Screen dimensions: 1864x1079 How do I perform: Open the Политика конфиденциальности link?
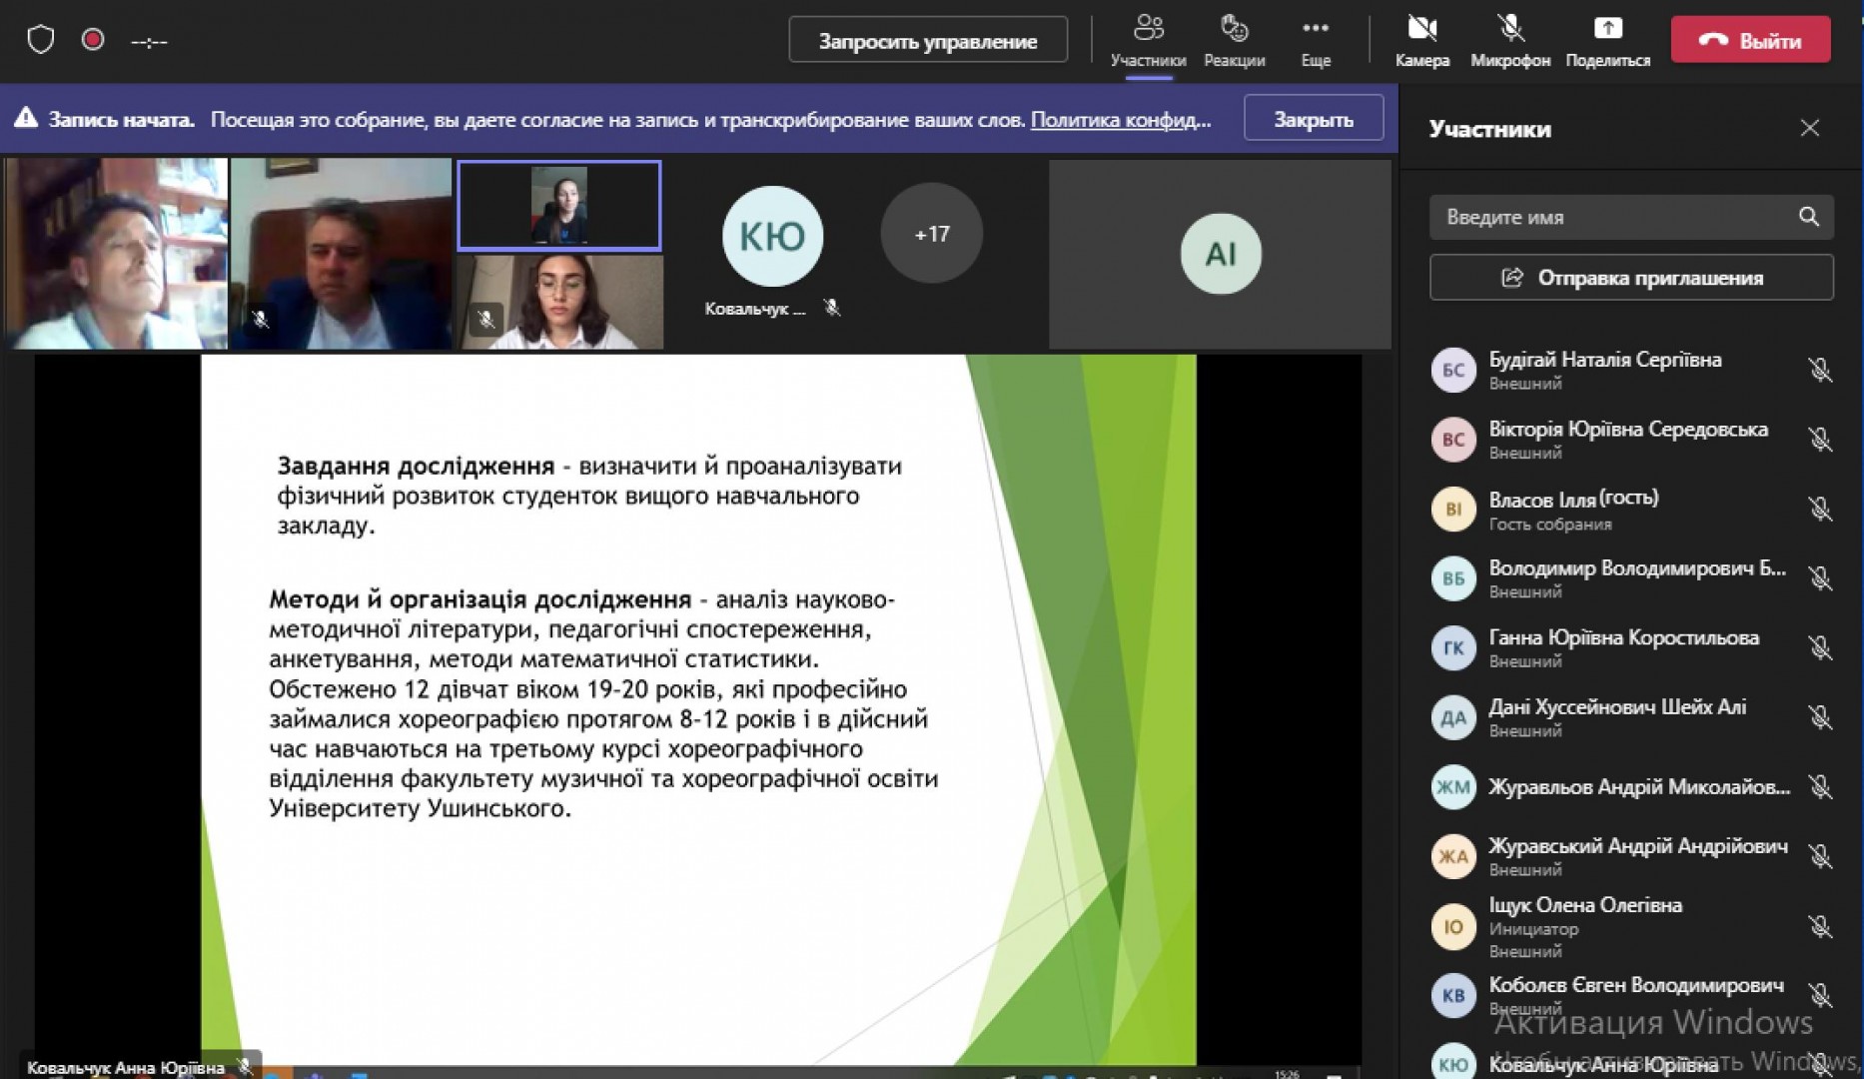point(1120,120)
